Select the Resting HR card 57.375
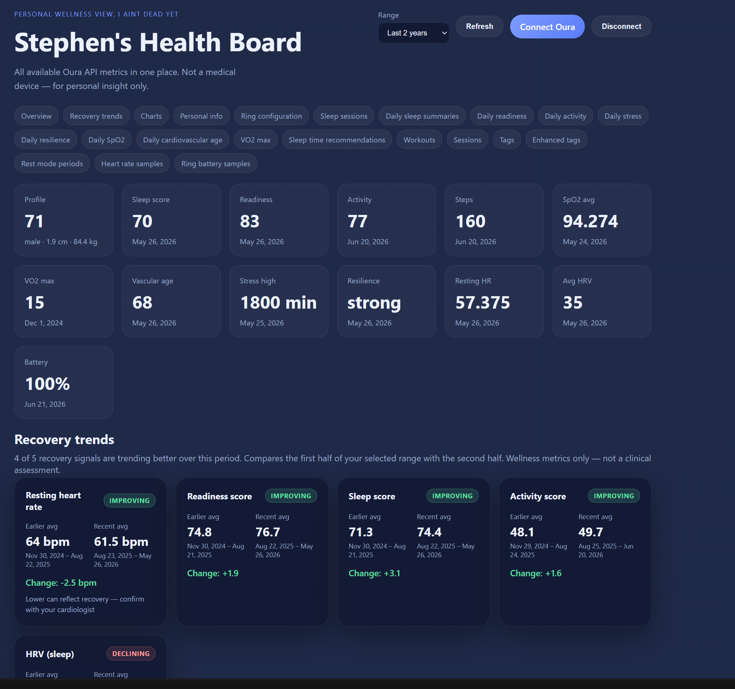The height and width of the screenshot is (689, 735). (x=494, y=301)
